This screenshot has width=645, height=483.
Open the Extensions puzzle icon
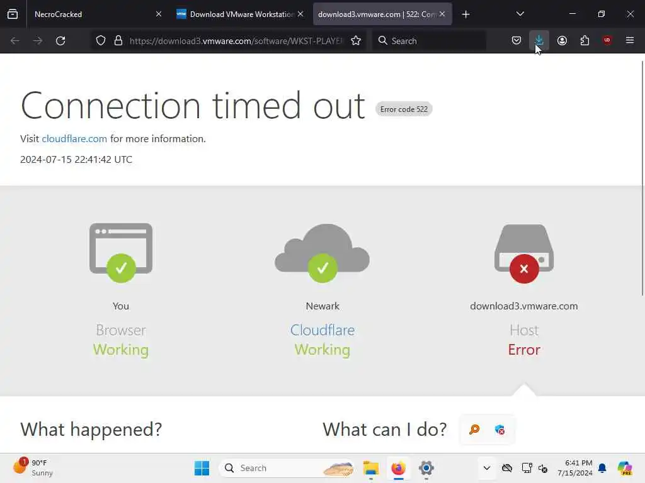click(585, 41)
